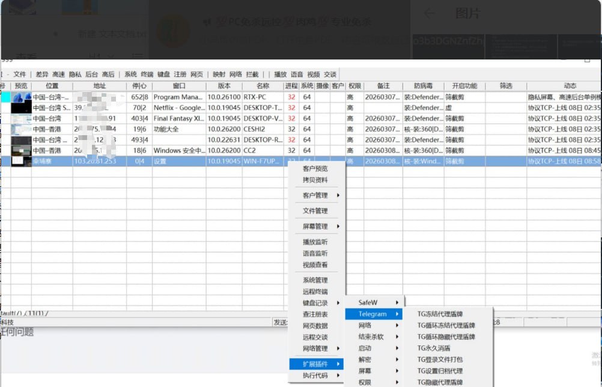602x387 pixels.
Task: Choose the TG设置归档代理 option
Action: point(440,371)
